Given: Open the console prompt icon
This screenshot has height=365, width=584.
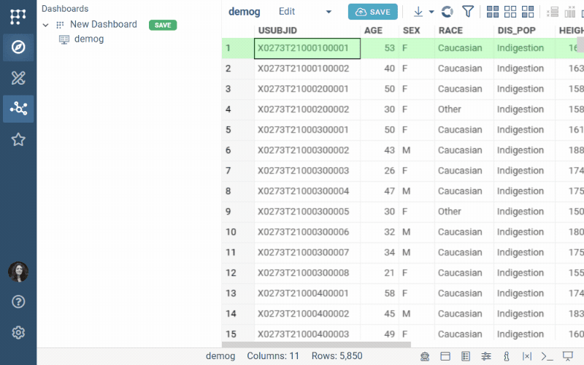Looking at the screenshot, I should pos(547,356).
